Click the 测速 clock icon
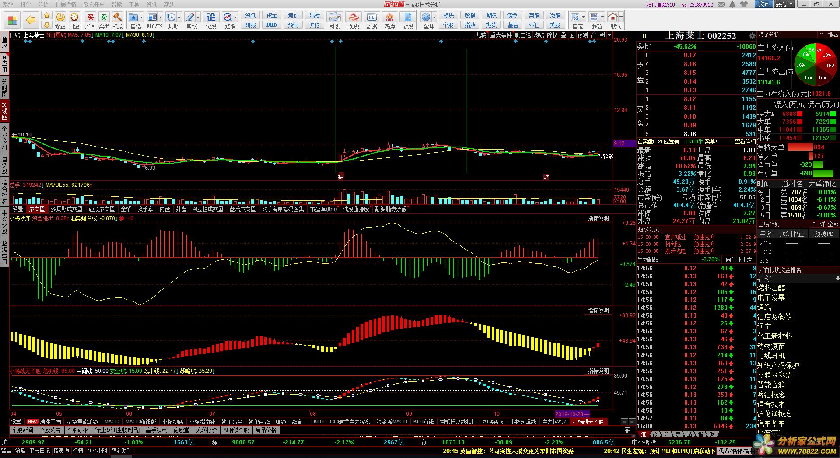 [74, 17]
